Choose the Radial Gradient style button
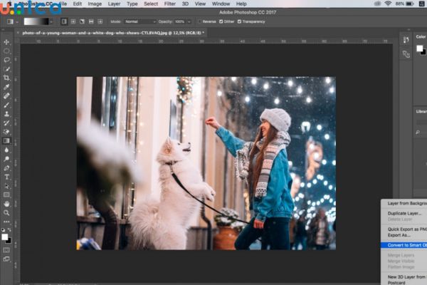The image size is (427, 285). click(73, 21)
